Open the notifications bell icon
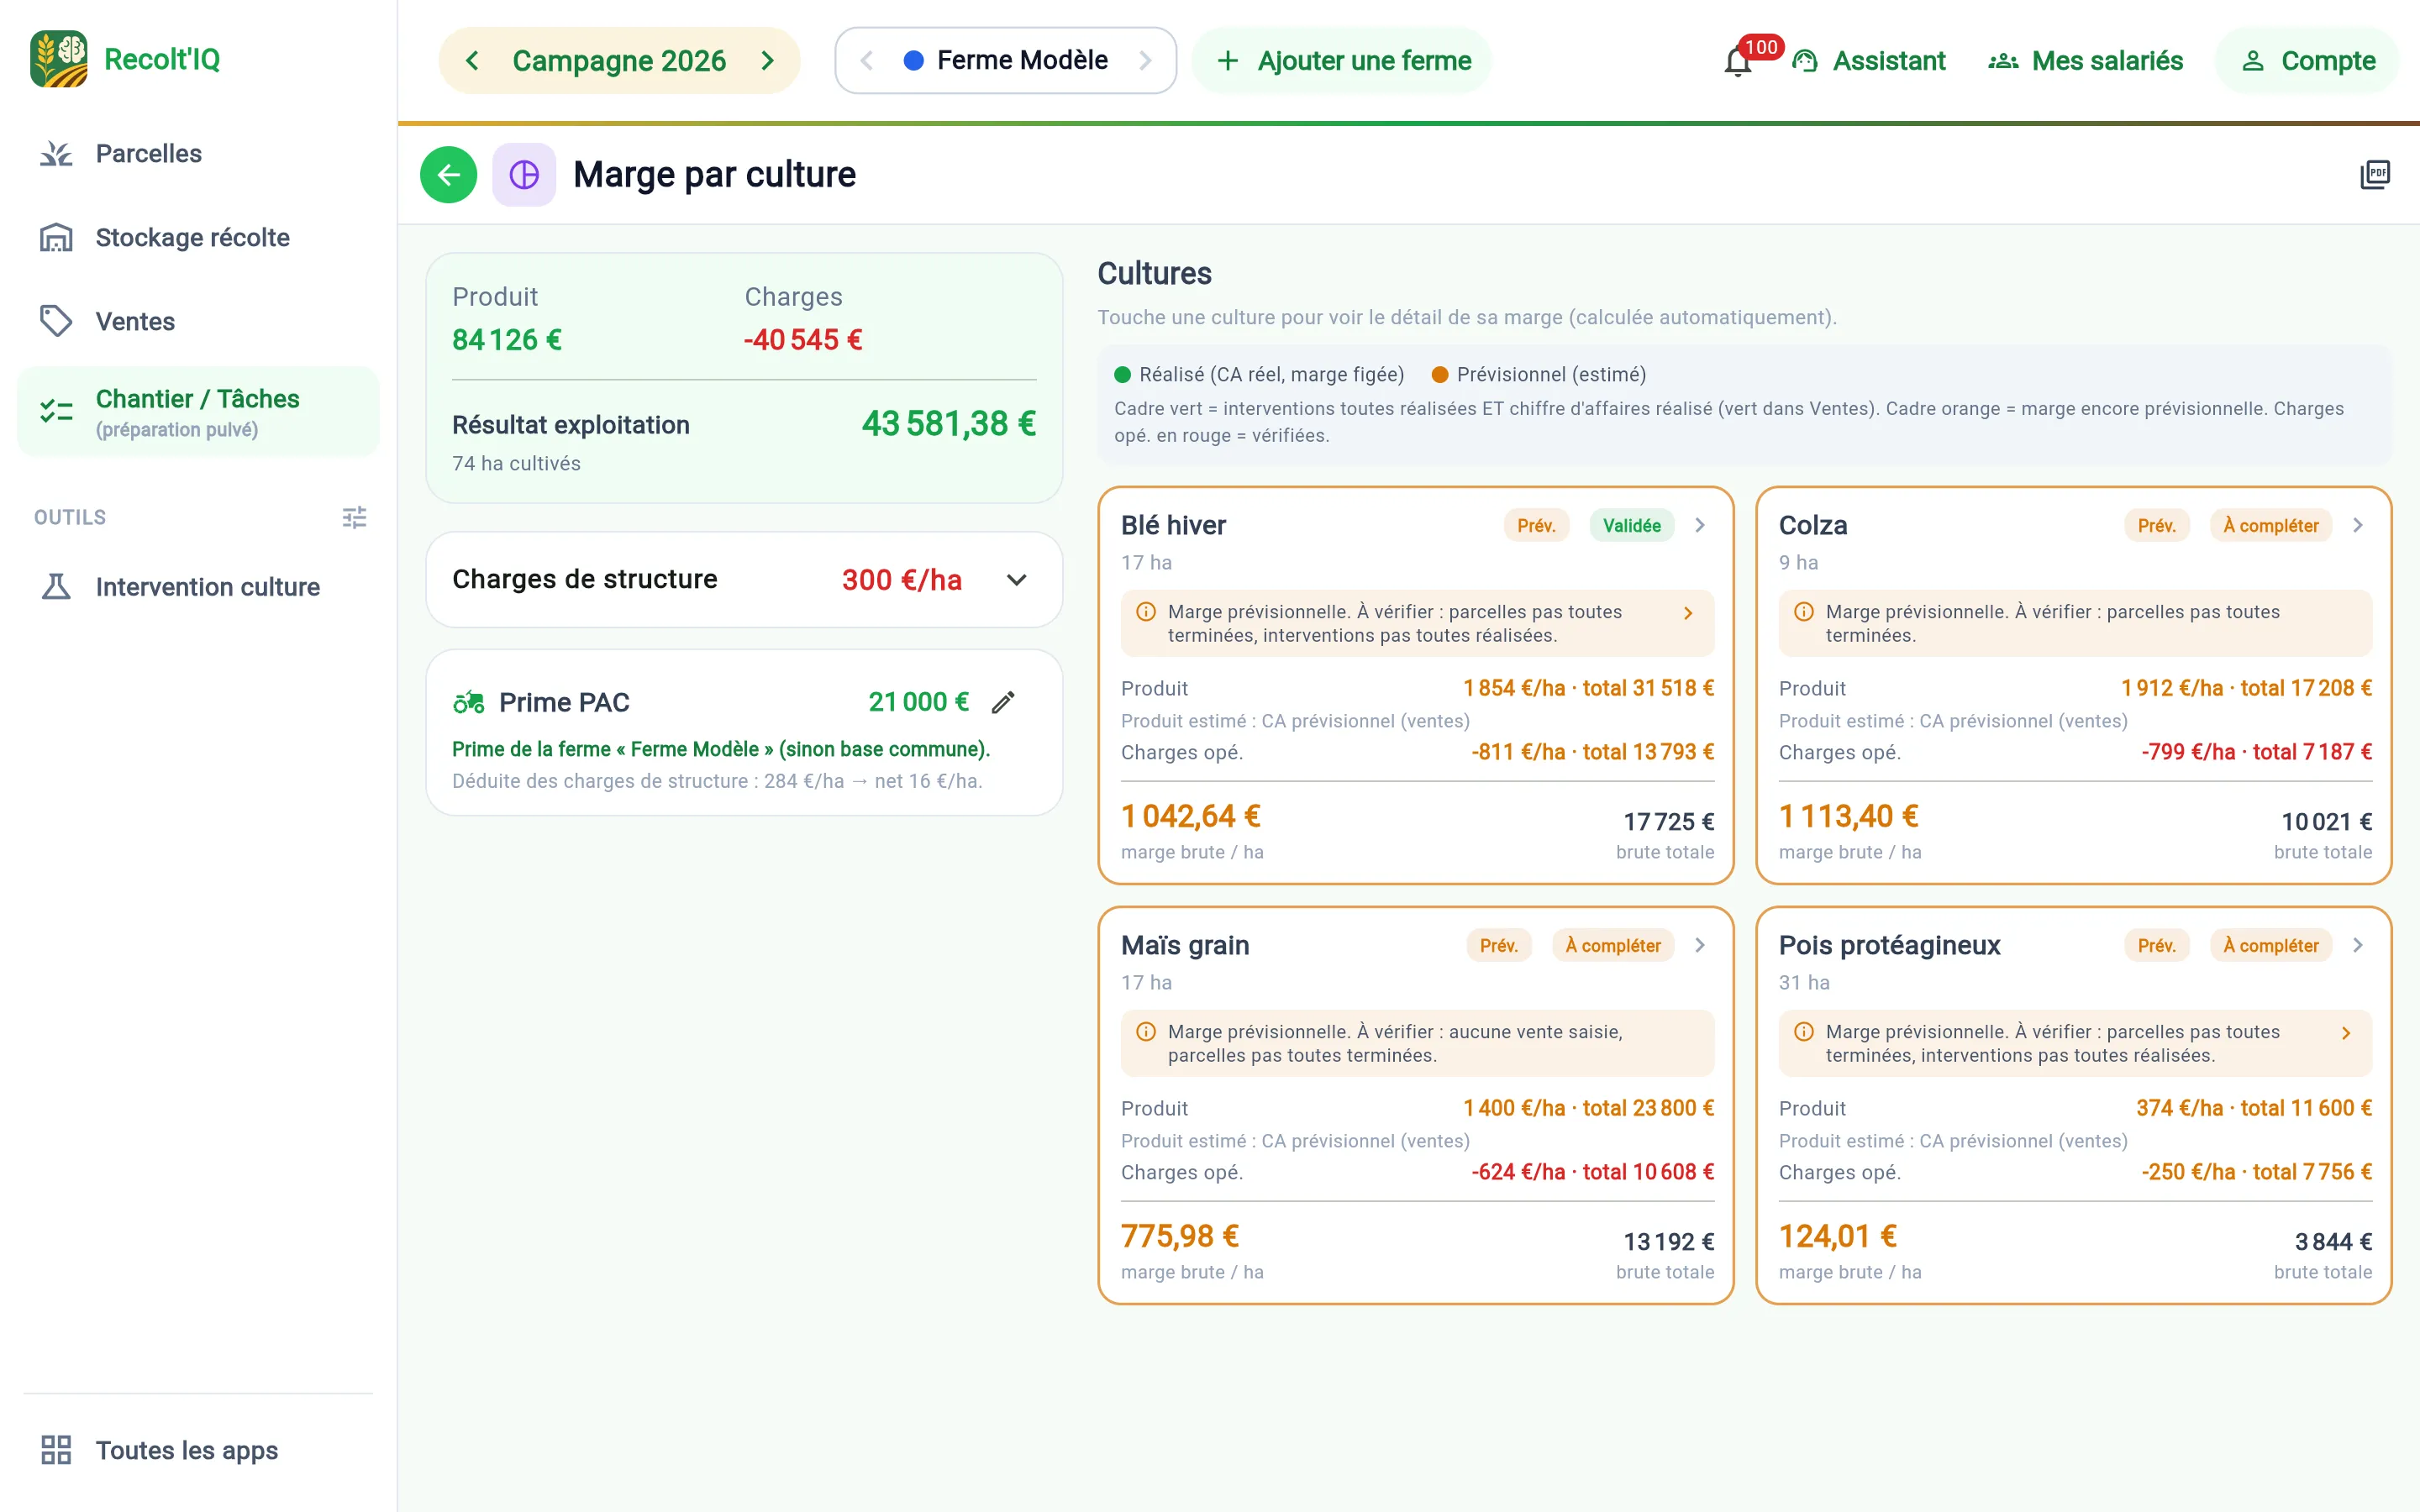 click(1738, 62)
